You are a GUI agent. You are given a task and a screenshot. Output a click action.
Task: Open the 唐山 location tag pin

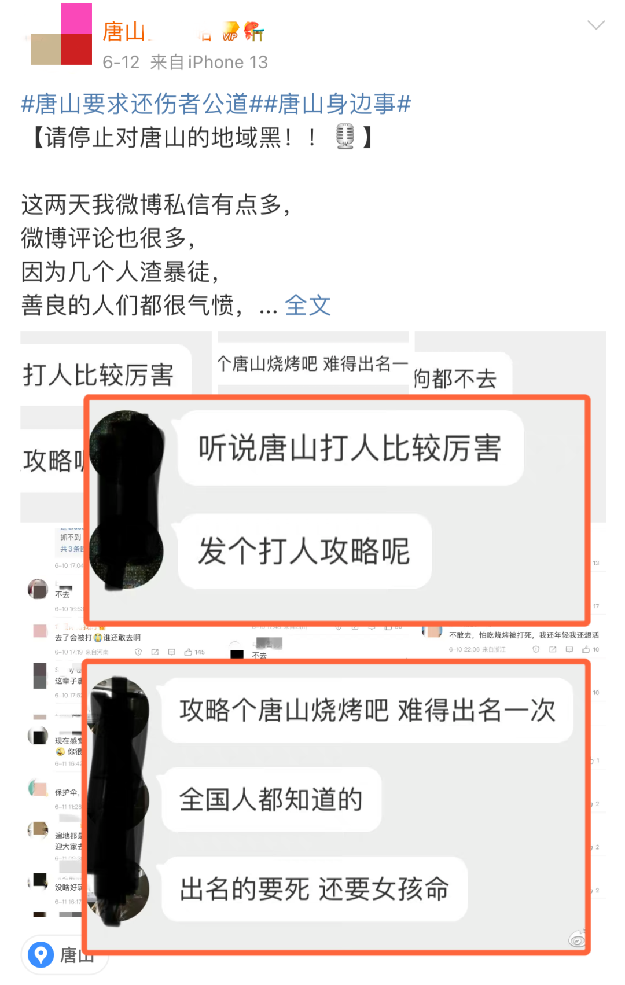(x=41, y=955)
